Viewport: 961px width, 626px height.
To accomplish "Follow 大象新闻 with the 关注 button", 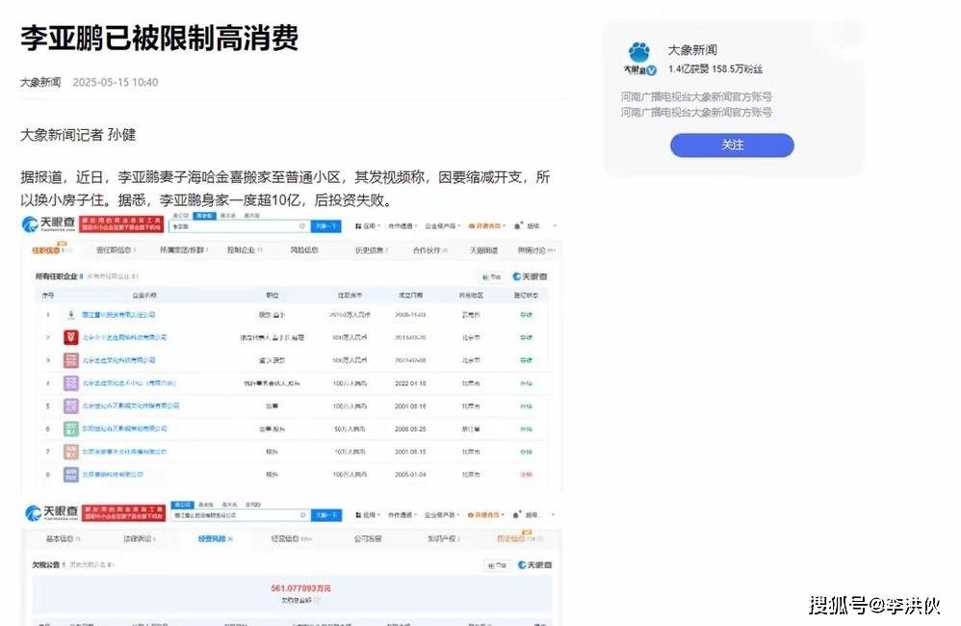I will pyautogui.click(x=732, y=145).
